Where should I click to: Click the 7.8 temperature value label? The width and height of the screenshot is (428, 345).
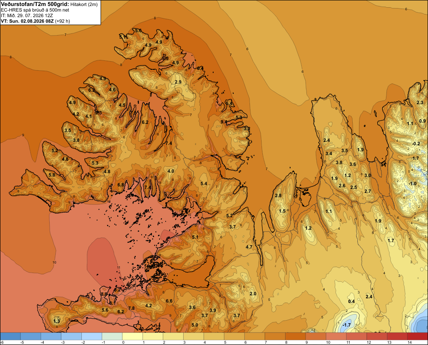(x=131, y=308)
